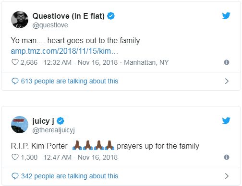Expand the juicy j conversation with the right chevron
242x186 pixels.
227,176
